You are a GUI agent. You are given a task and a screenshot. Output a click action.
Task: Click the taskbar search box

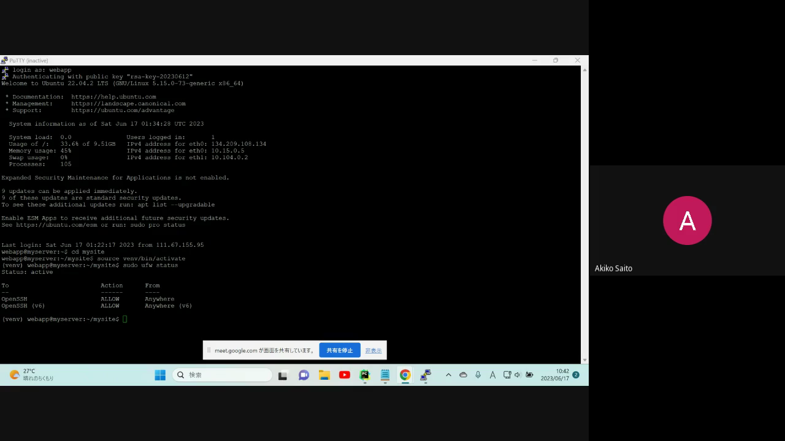(223, 375)
